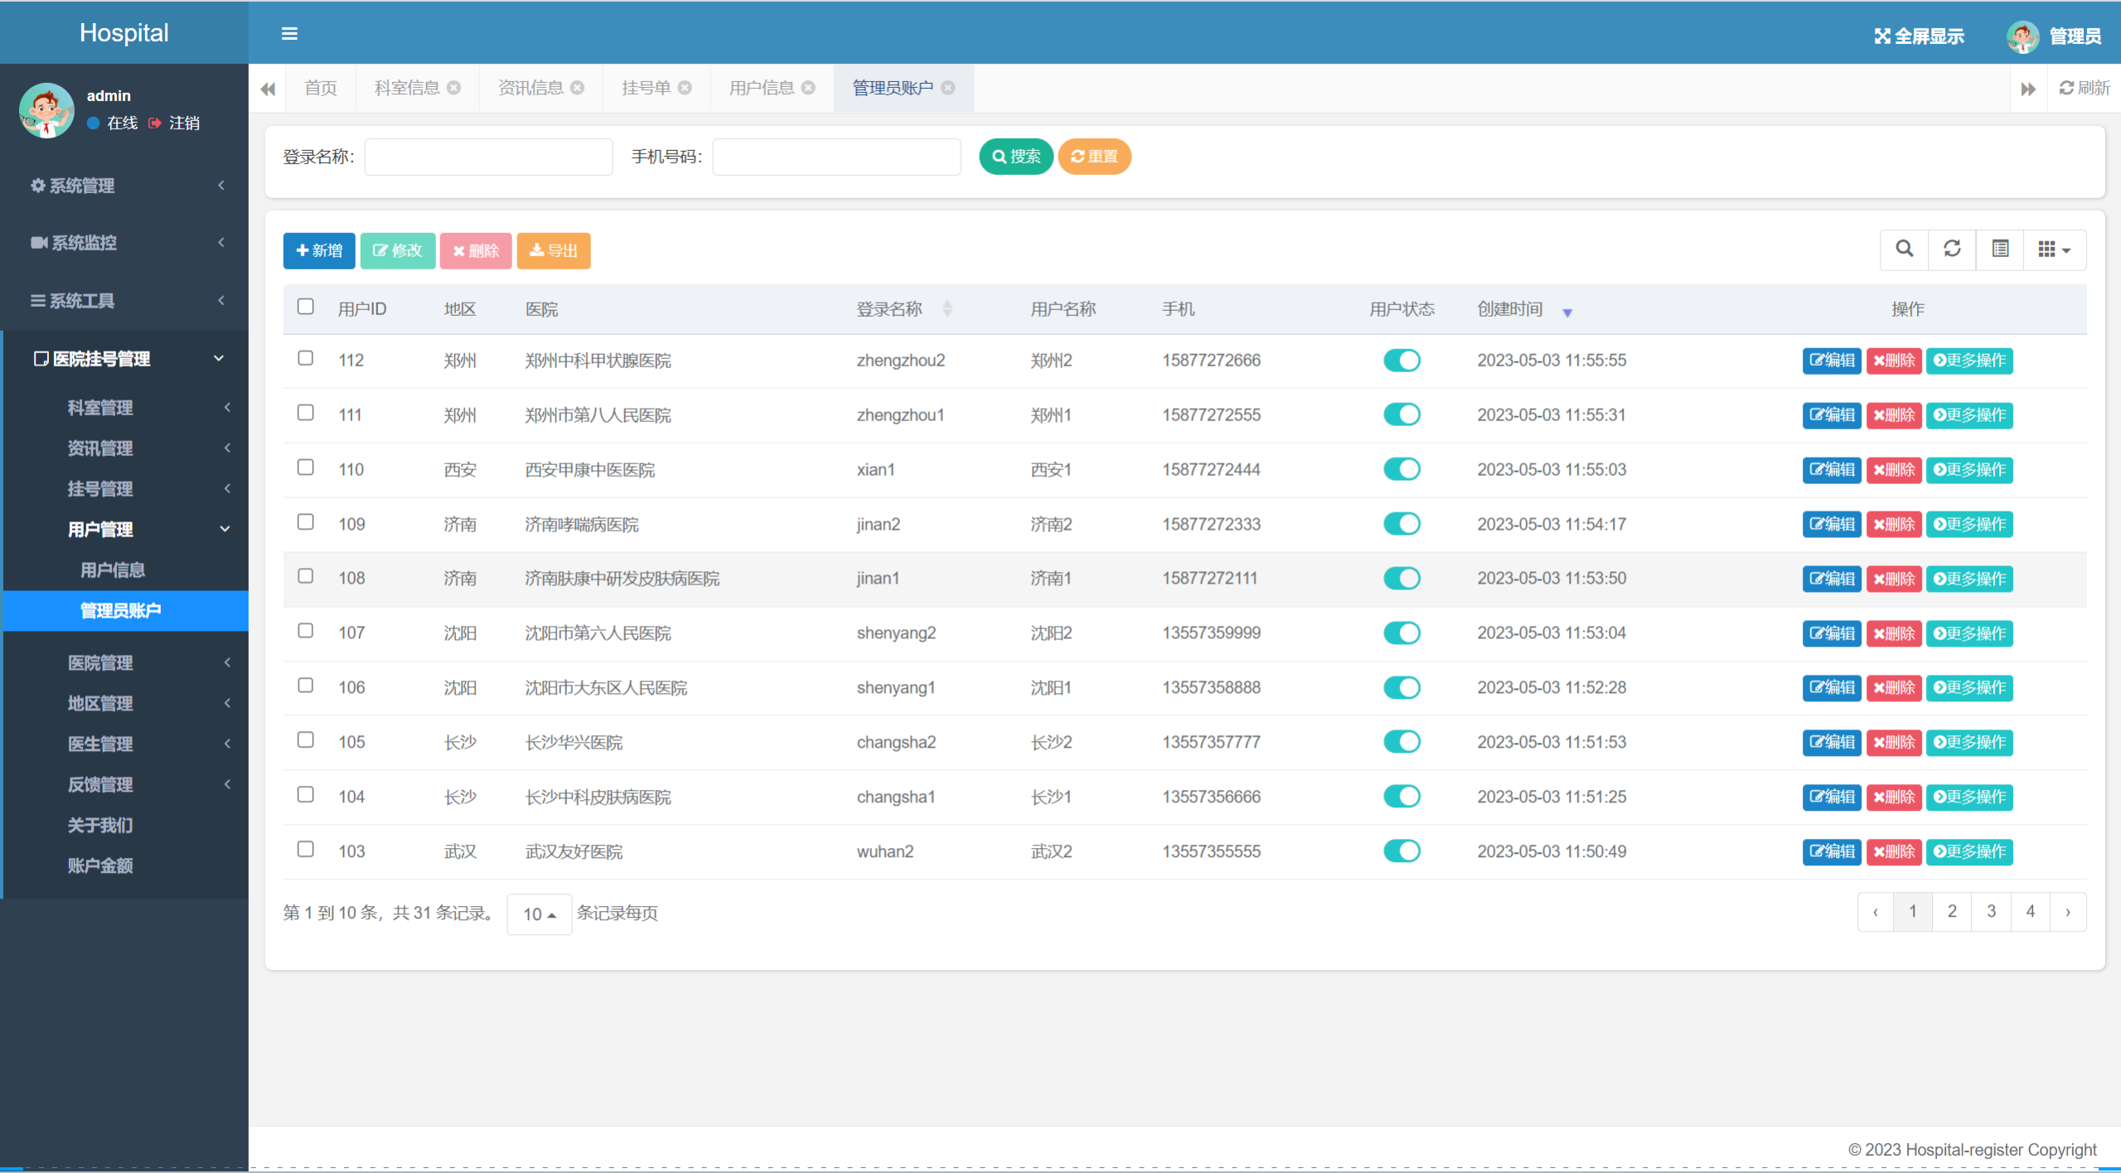Screen dimensions: 2121x1173
Task: Click the table search magnifier icon
Action: tap(1904, 249)
